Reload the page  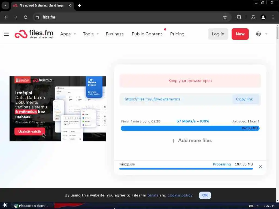click(x=26, y=17)
